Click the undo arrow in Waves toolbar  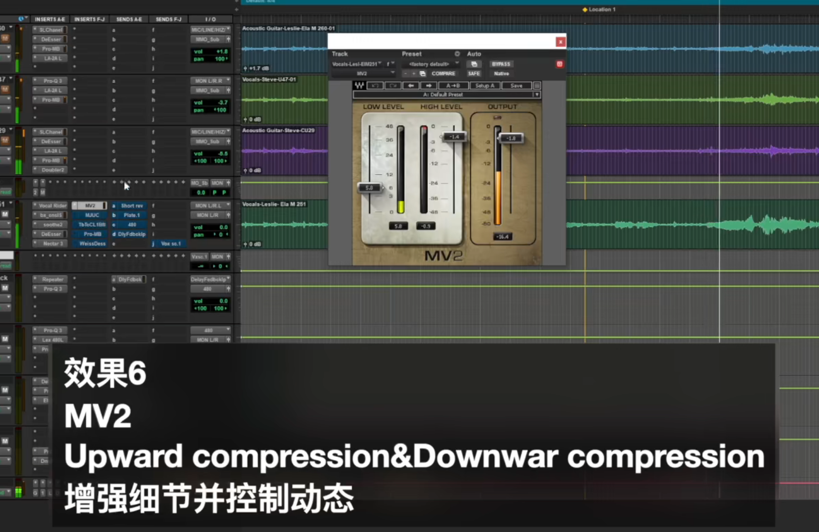pyautogui.click(x=375, y=85)
